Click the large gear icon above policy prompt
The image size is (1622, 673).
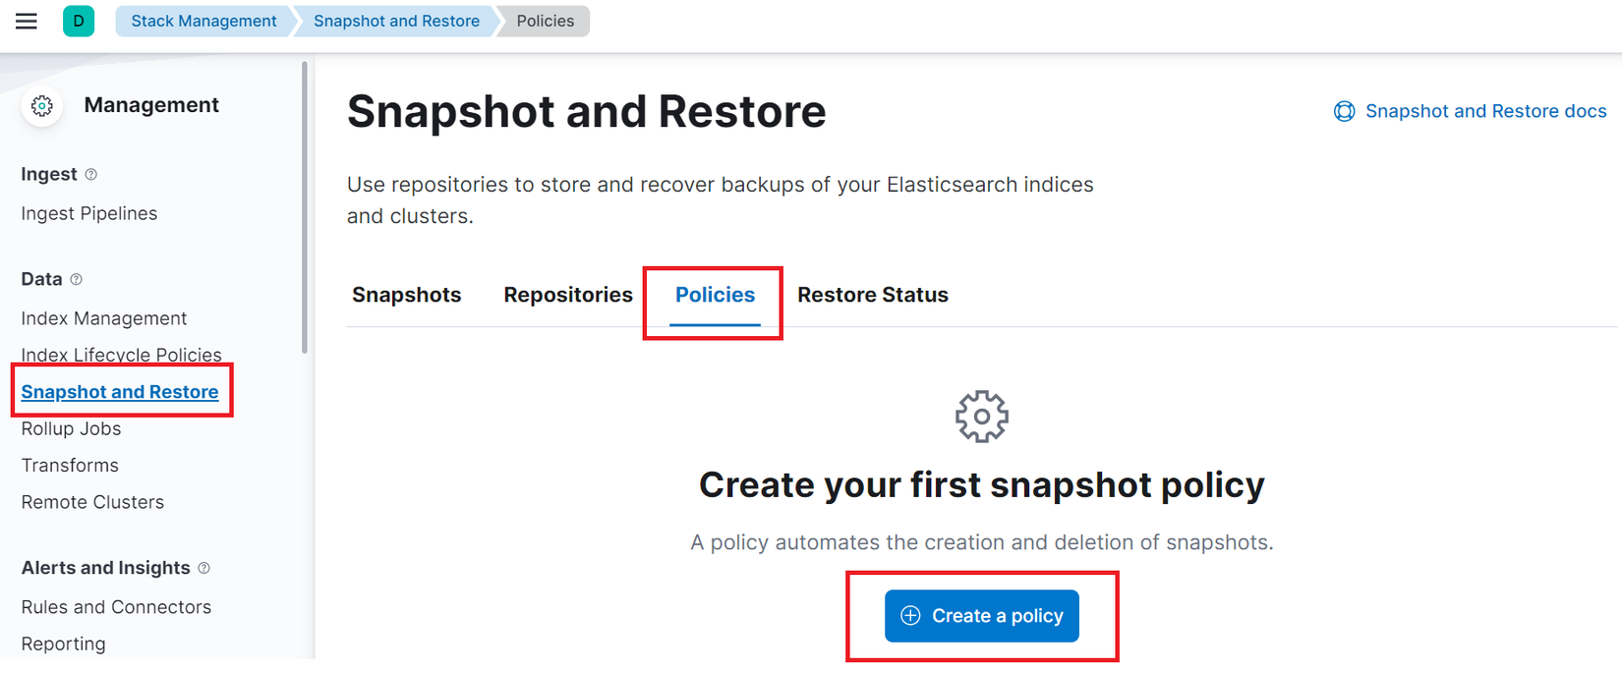click(x=982, y=417)
